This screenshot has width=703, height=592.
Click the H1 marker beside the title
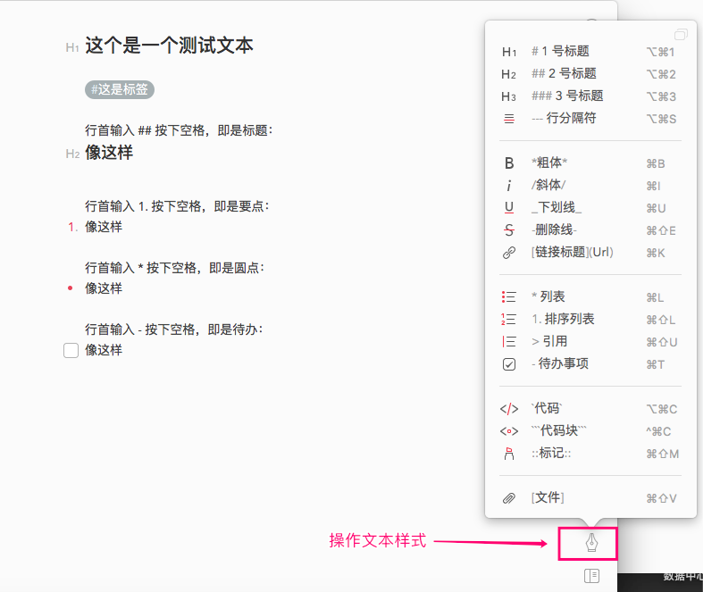[72, 47]
